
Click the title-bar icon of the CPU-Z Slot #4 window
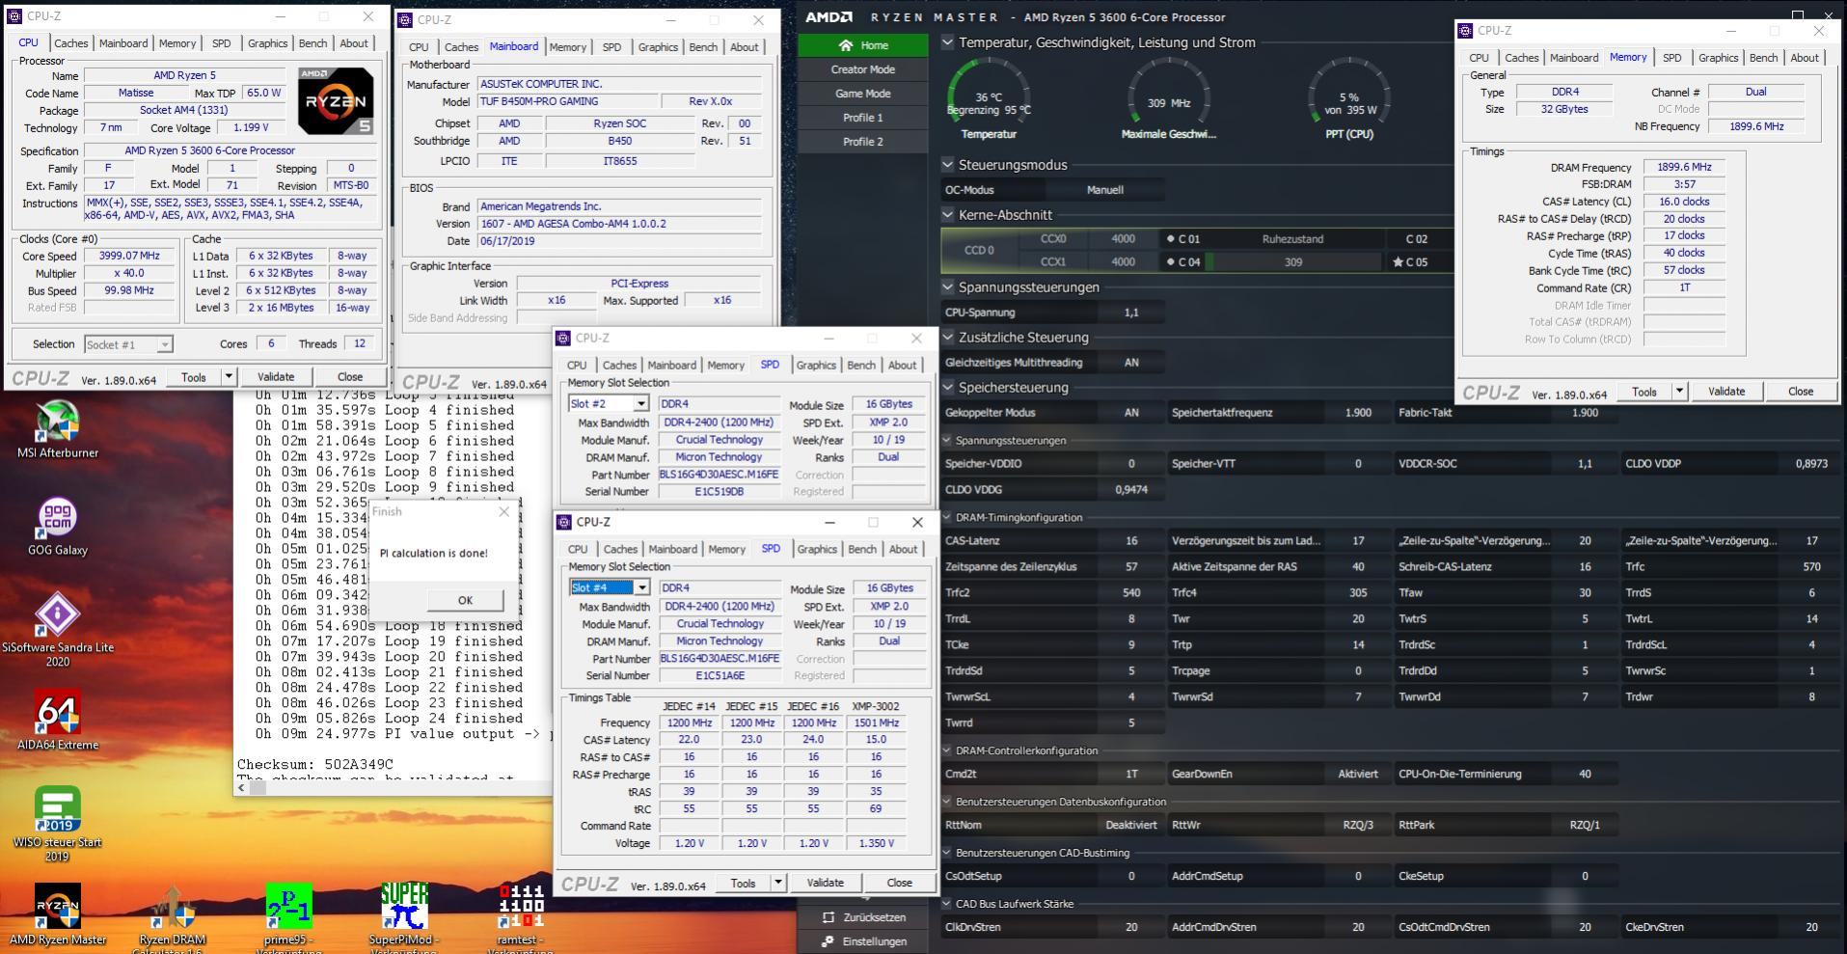564,522
